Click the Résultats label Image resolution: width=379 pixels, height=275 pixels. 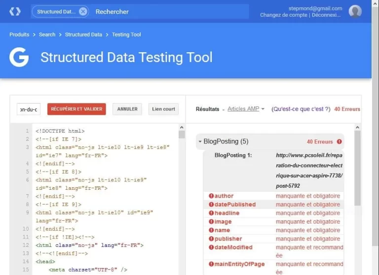207,109
